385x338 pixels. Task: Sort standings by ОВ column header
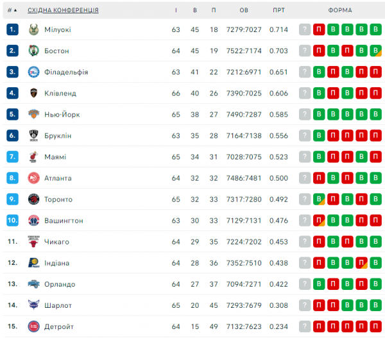click(244, 10)
